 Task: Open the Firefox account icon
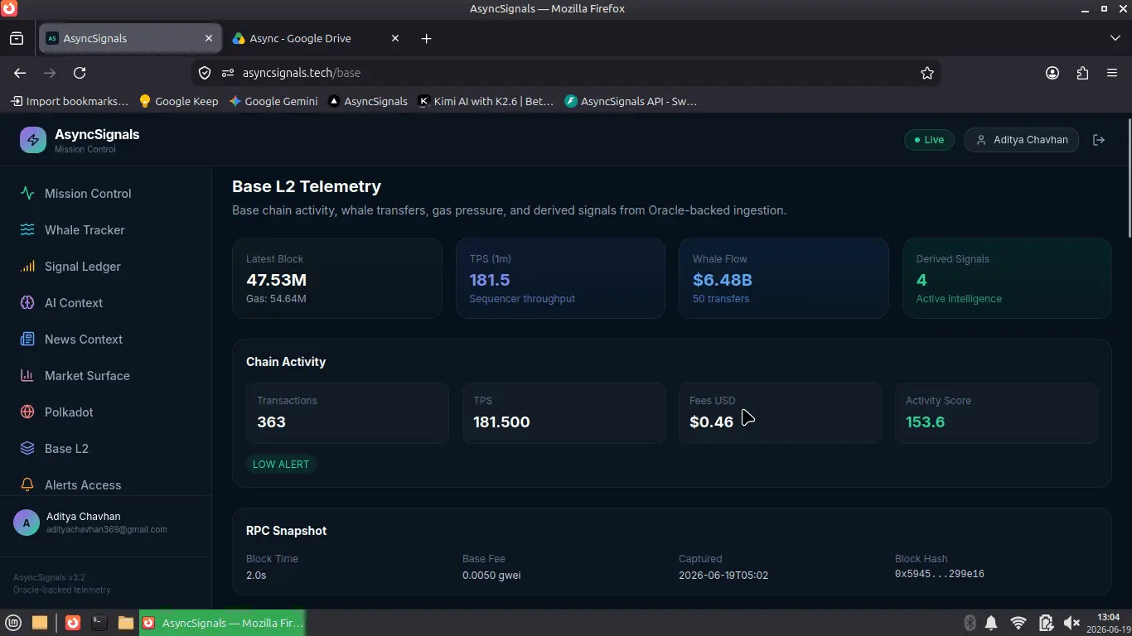pos(1052,73)
